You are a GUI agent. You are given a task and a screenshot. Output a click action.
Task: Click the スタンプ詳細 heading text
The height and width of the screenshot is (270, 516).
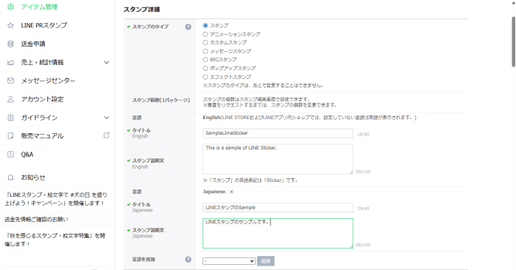142,10
